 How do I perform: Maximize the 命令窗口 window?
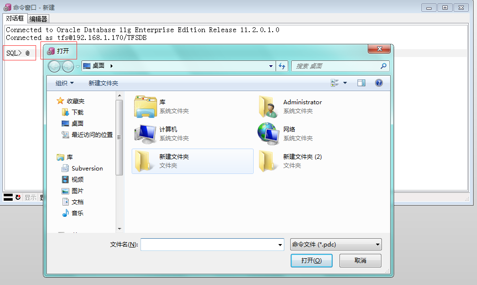[x=445, y=8]
